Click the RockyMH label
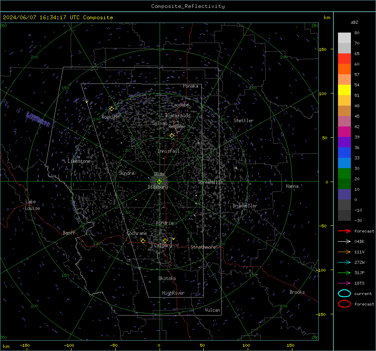This screenshot has width=376, height=351. (x=110, y=117)
